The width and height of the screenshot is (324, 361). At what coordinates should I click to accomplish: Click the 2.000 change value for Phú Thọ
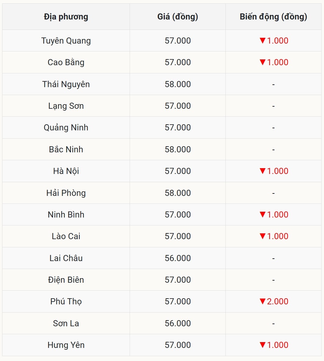(x=277, y=301)
